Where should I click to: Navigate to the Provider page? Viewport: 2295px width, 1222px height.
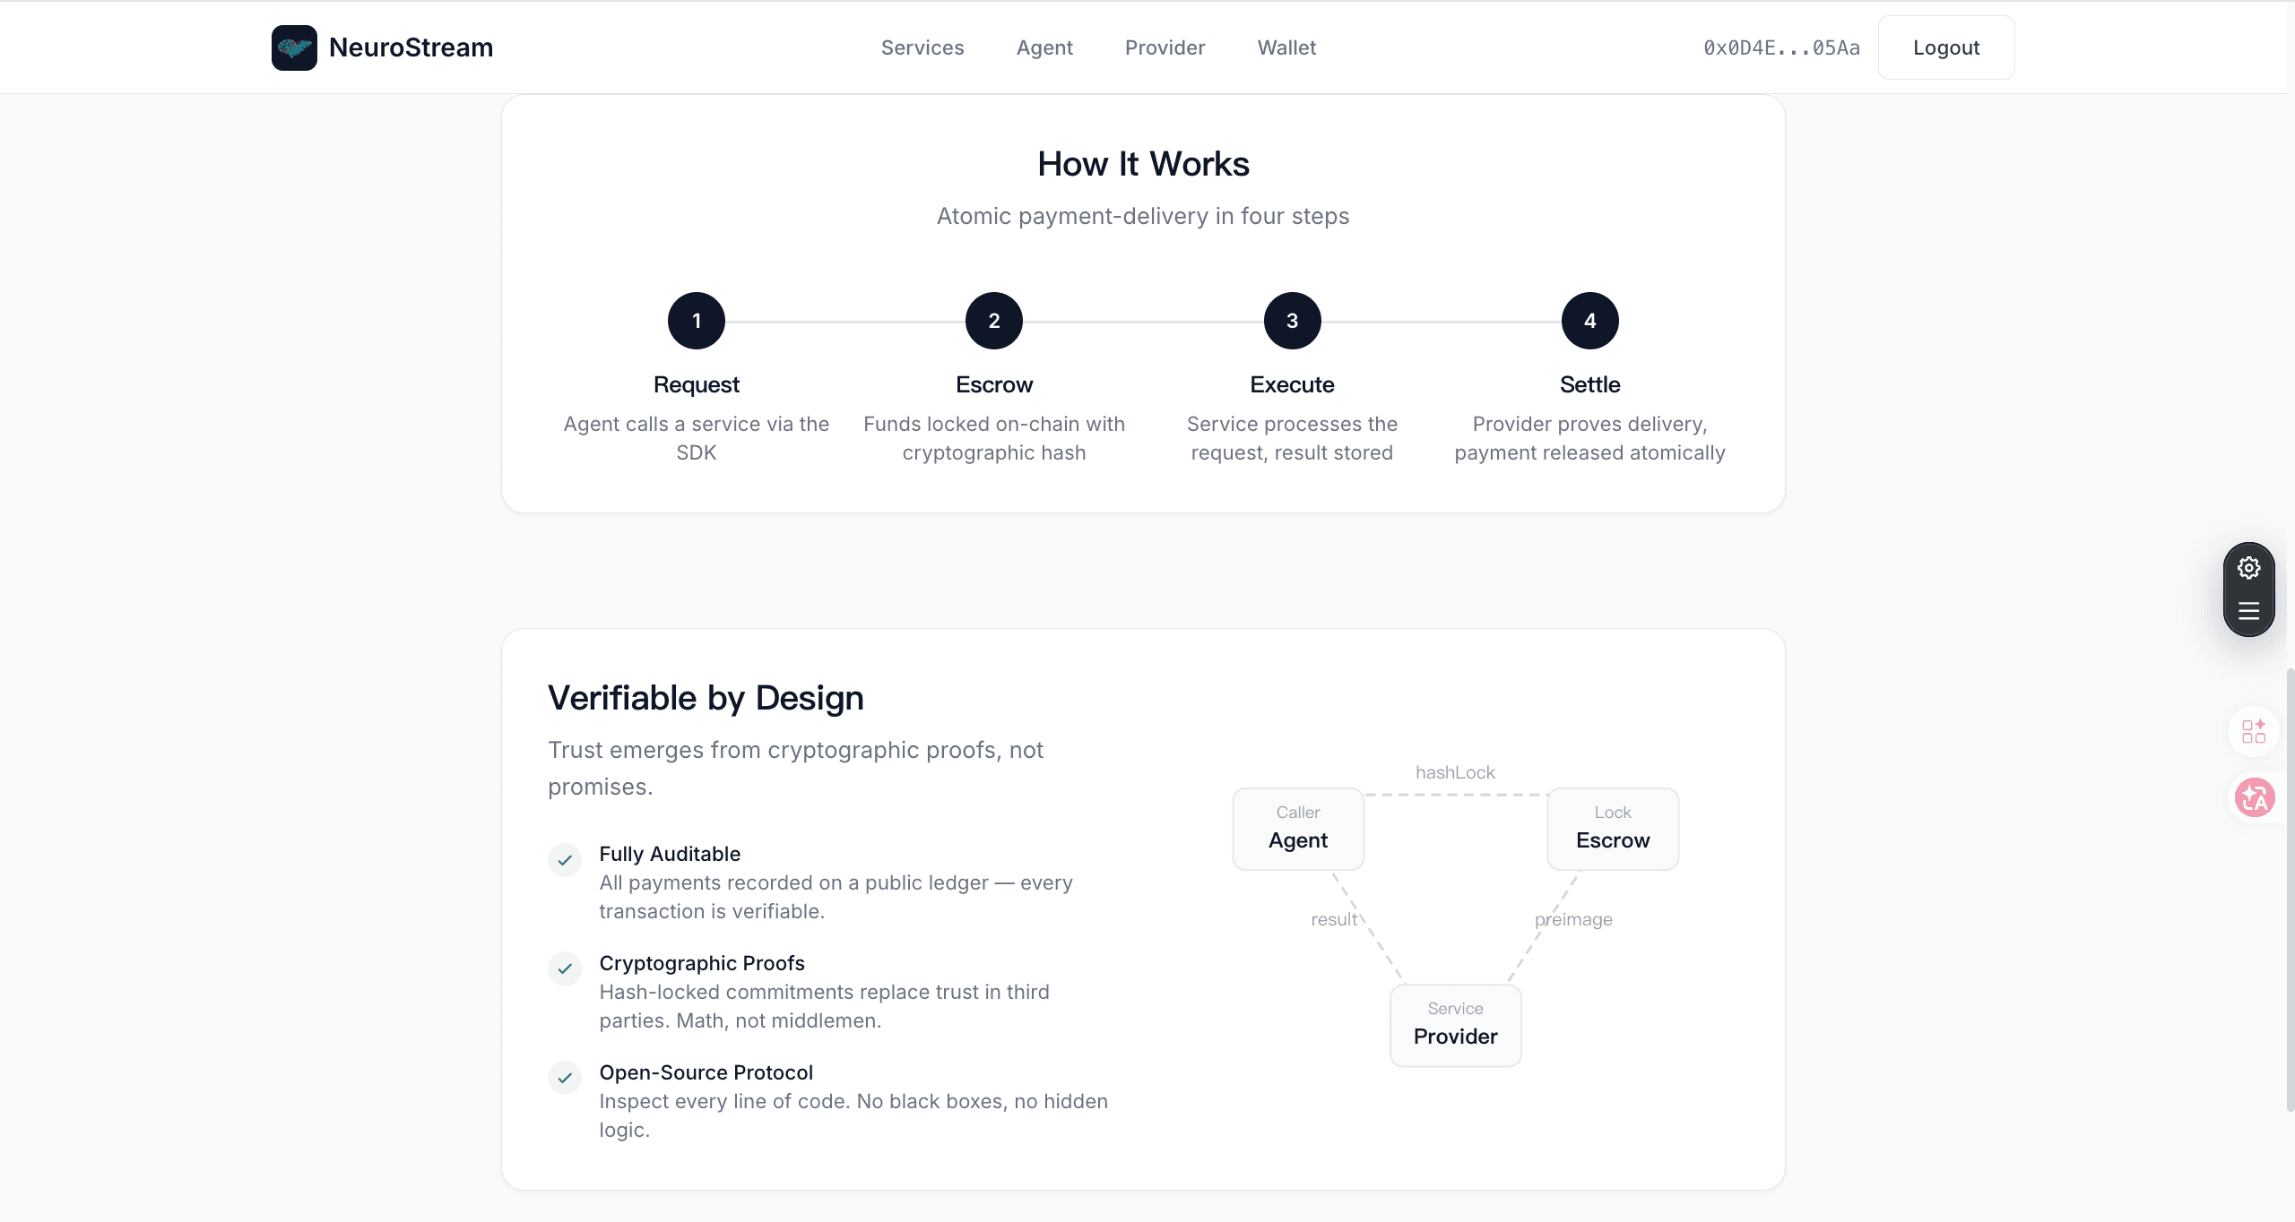tap(1165, 47)
